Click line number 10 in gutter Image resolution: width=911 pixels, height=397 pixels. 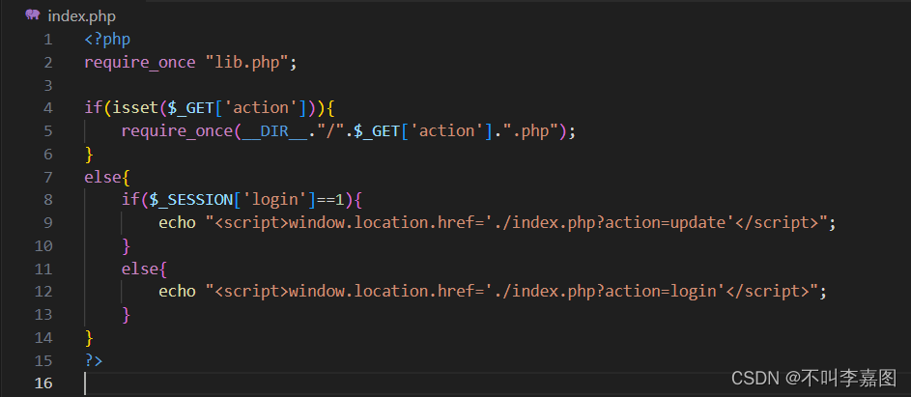[43, 246]
